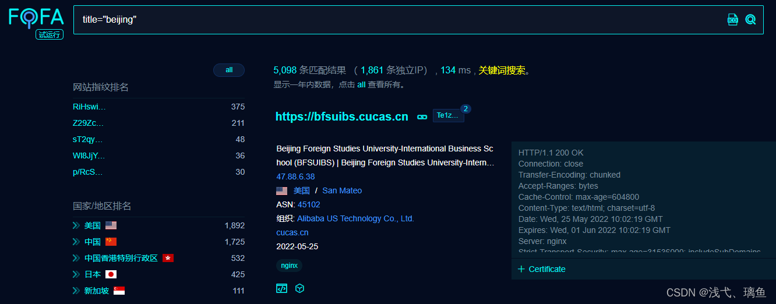Click the search magnifier icon
This screenshot has height=304, width=776.
click(750, 20)
